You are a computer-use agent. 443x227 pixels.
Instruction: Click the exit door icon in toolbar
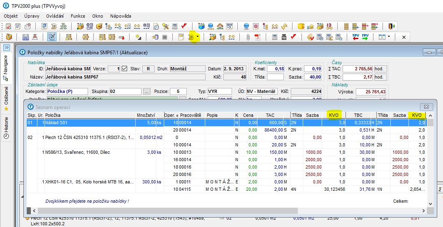click(x=391, y=26)
